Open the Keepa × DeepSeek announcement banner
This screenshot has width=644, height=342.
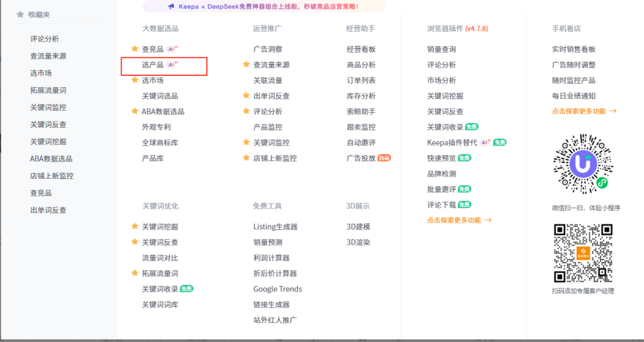tap(264, 7)
